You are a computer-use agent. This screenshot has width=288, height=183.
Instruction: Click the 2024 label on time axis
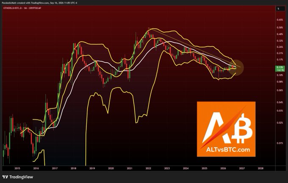click(x=186, y=169)
